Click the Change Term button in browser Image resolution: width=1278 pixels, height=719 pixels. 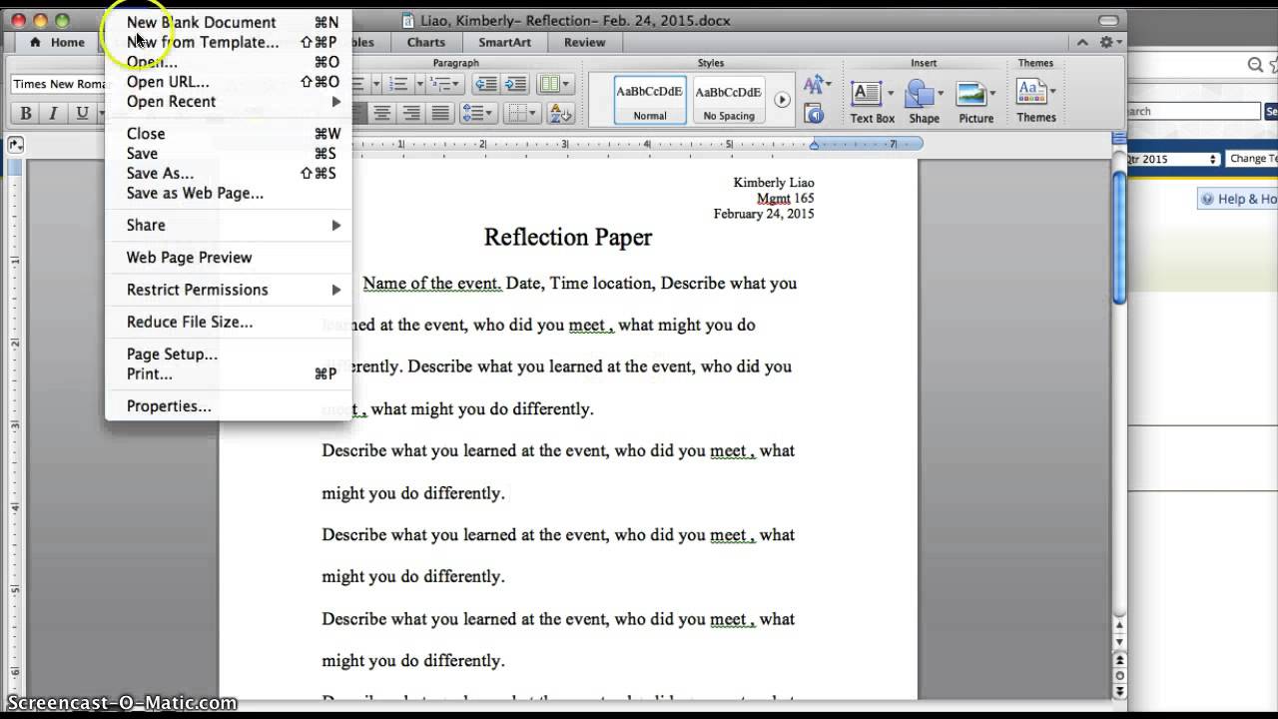point(1252,159)
